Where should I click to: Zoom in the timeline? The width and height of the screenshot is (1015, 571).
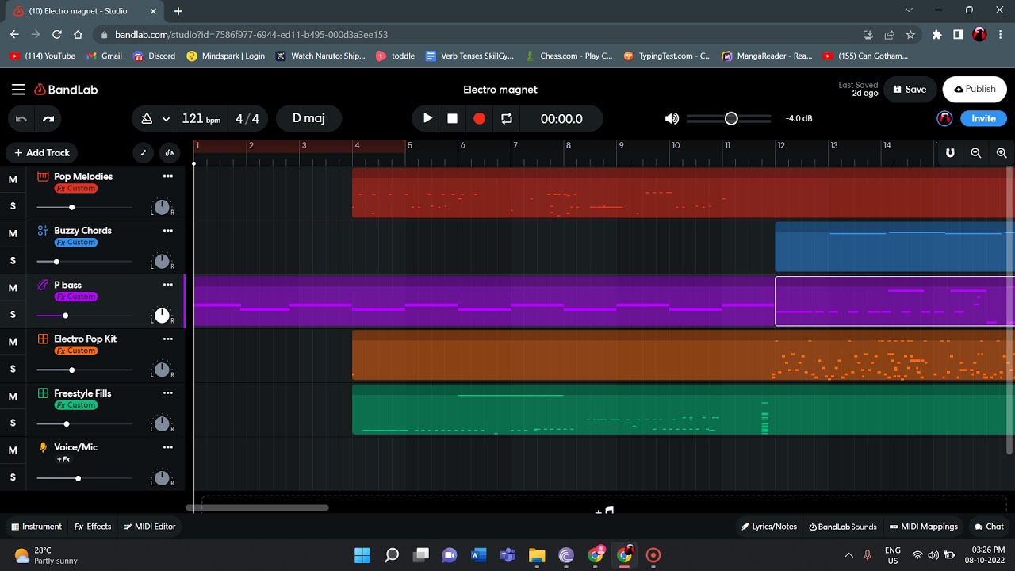[x=1002, y=153]
